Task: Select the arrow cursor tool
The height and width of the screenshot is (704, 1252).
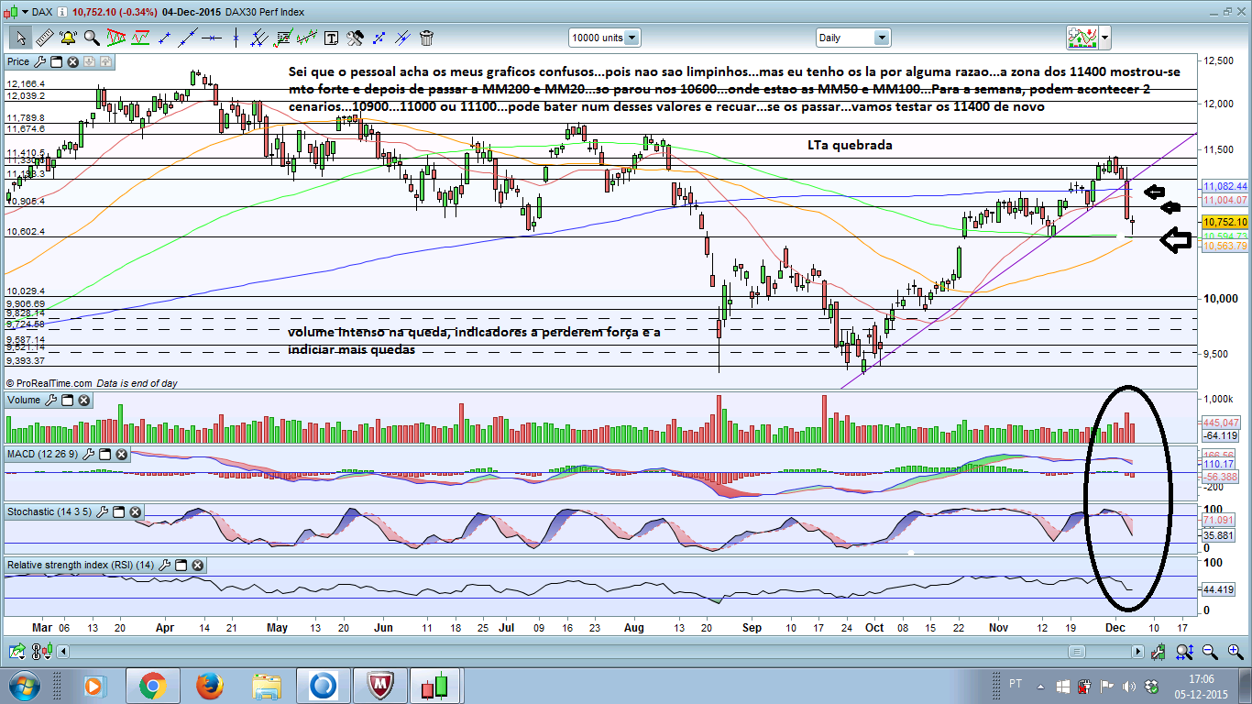Action: [x=20, y=38]
